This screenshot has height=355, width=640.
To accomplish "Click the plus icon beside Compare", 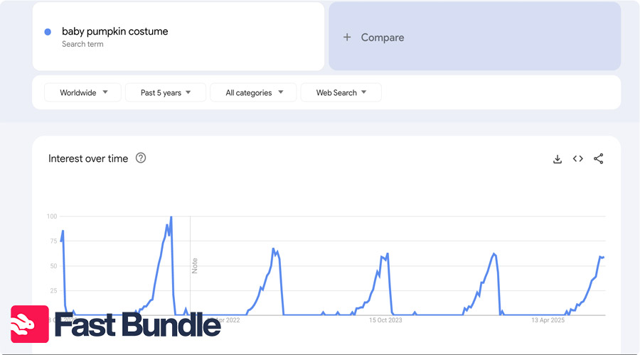I will pyautogui.click(x=347, y=38).
